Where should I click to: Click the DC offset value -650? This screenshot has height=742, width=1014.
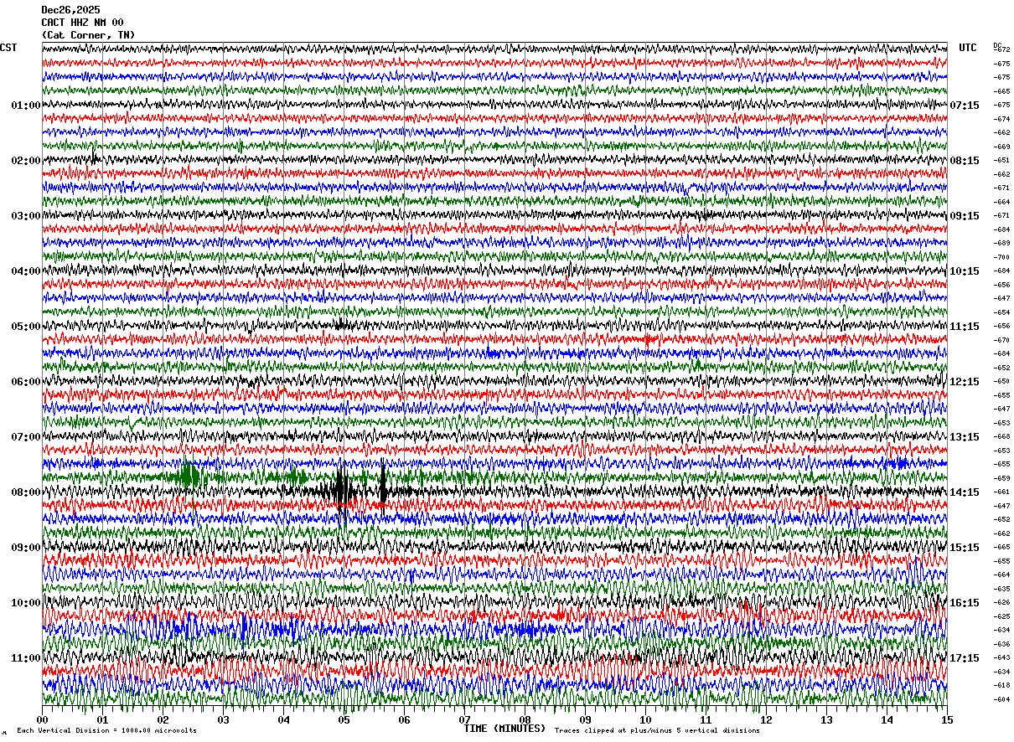(1002, 381)
